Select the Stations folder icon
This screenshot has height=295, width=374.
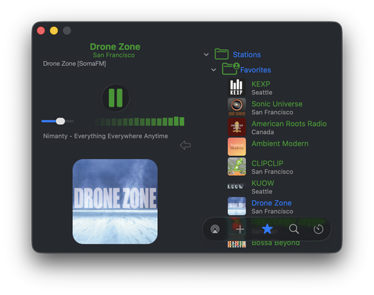pyautogui.click(x=222, y=54)
